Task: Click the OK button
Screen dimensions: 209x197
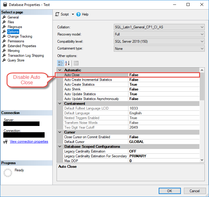Action: [x=169, y=191]
